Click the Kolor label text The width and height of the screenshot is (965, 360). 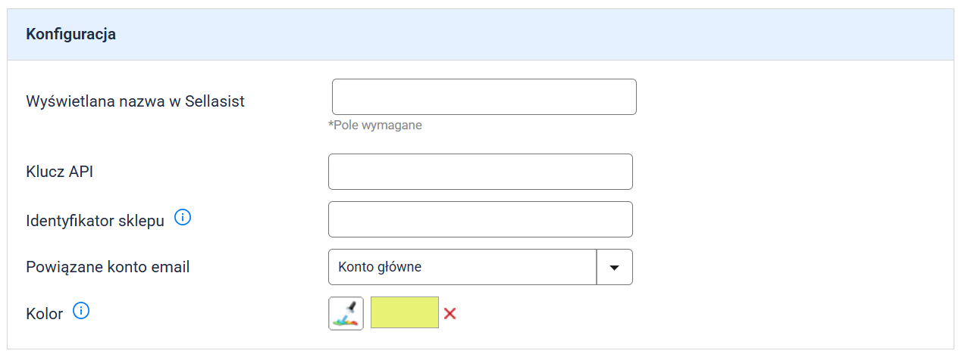point(44,313)
